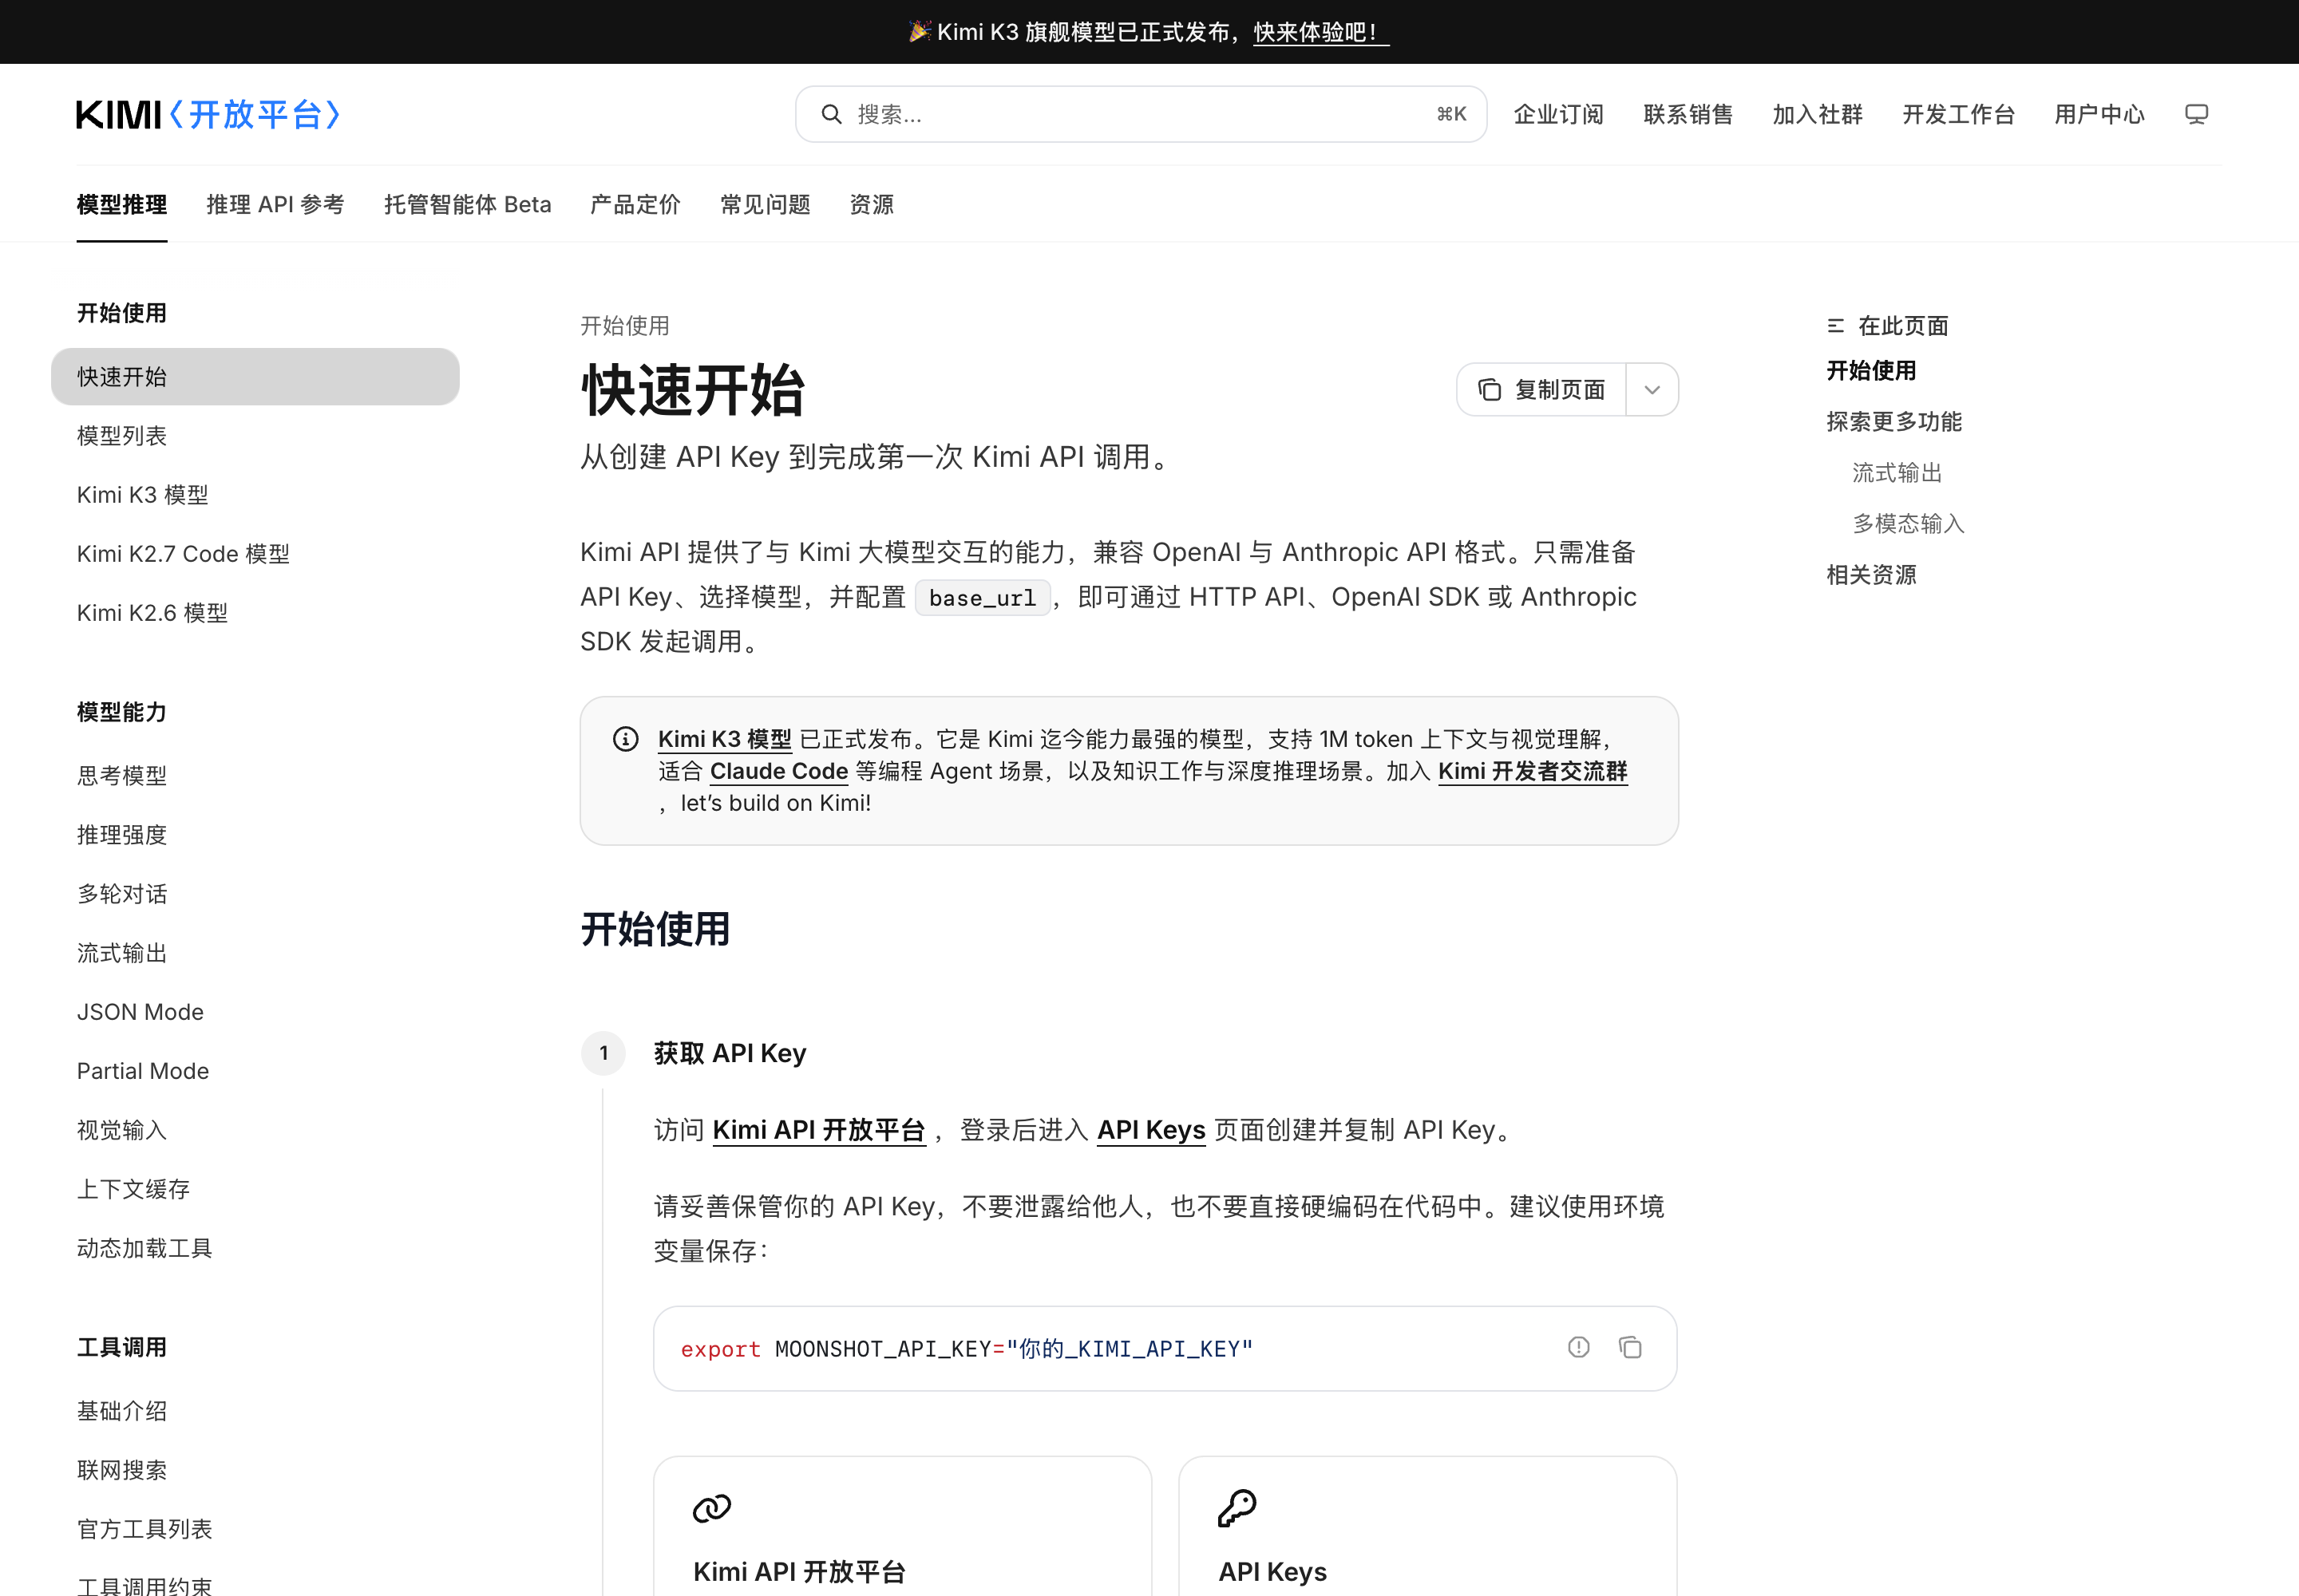
Task: Jump to 探索更多功能 in page outline
Action: (x=1893, y=421)
